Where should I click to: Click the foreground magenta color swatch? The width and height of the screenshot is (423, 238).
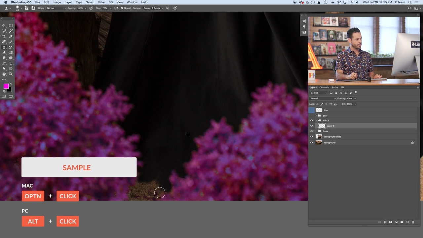point(6,86)
